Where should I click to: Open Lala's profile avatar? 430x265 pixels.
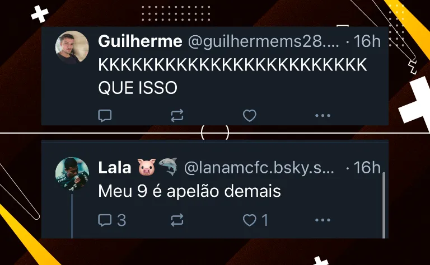point(72,174)
